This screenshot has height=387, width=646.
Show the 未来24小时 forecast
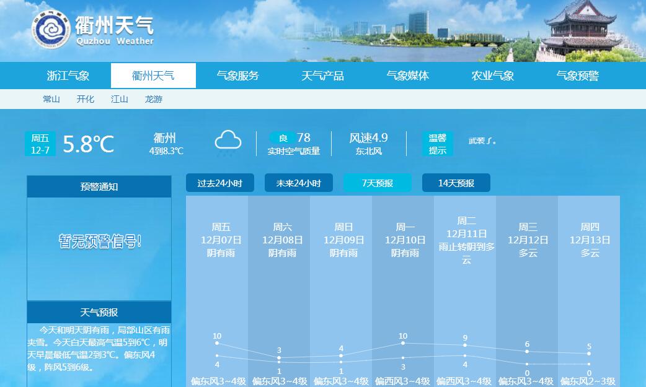pyautogui.click(x=298, y=183)
